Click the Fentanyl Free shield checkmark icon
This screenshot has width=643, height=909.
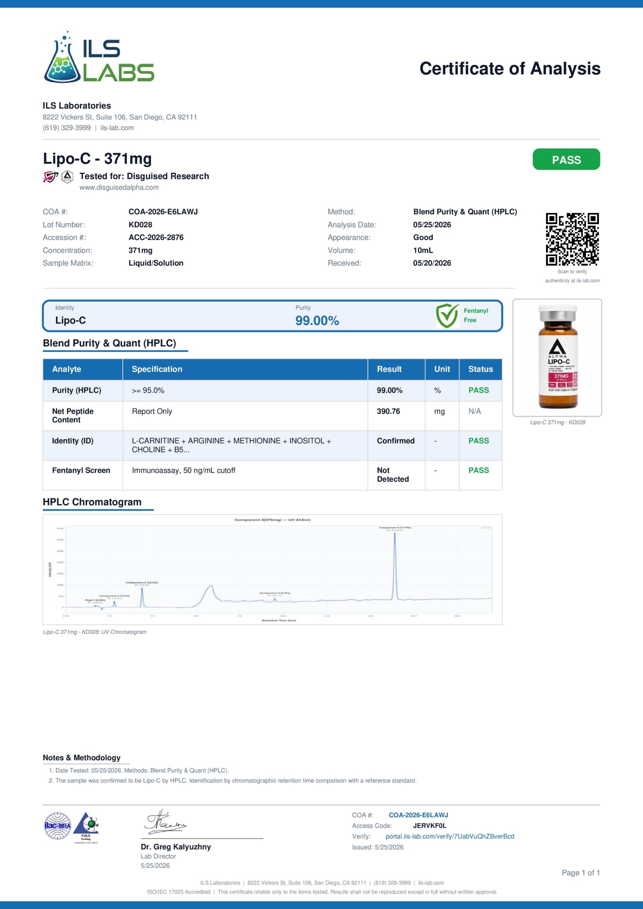(447, 316)
